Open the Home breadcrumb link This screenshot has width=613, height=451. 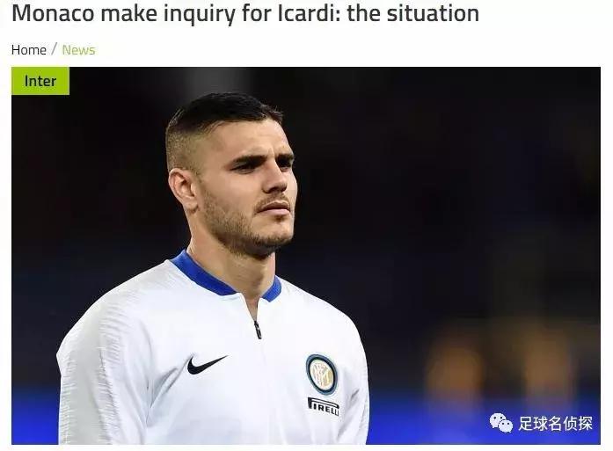tap(29, 50)
